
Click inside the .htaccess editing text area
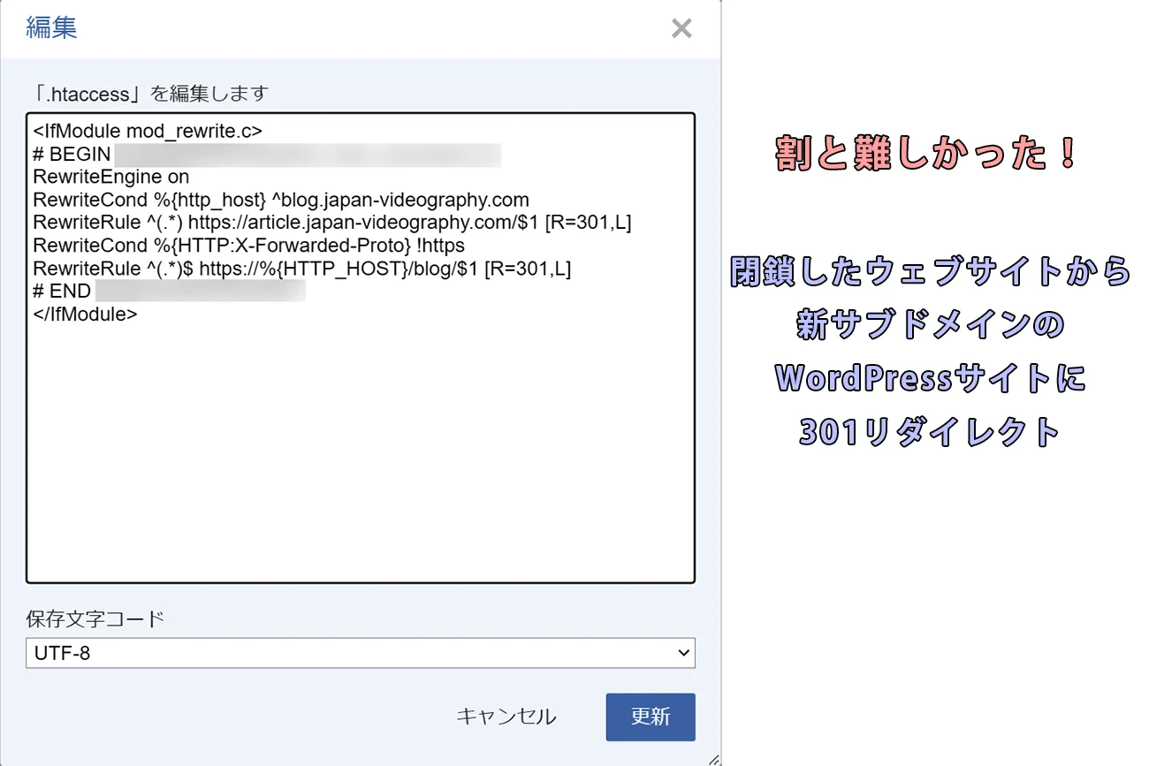point(361,348)
